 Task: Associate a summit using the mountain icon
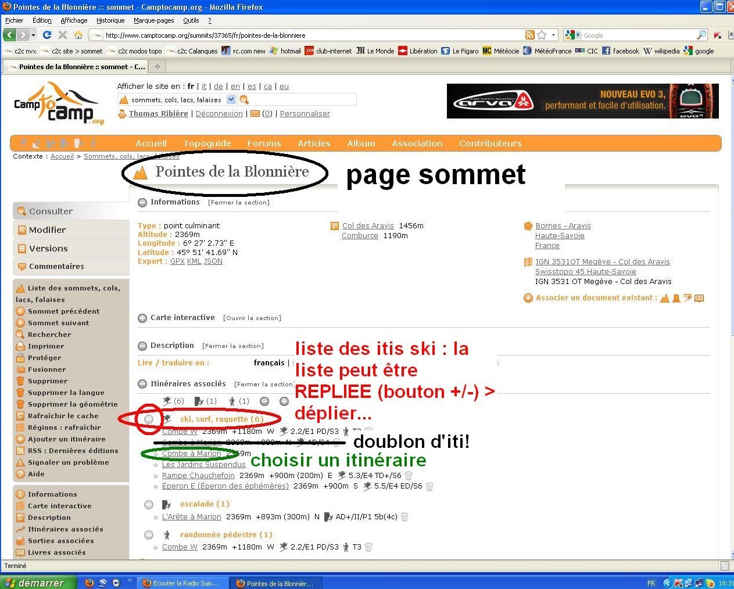point(665,298)
